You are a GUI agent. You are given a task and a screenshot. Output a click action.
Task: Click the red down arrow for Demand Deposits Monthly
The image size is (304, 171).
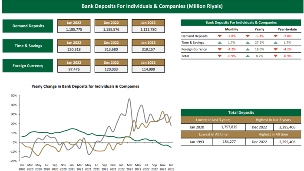220,36
